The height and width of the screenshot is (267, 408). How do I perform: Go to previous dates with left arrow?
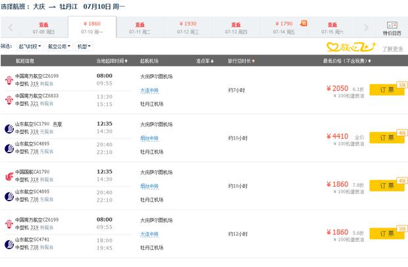click(9, 27)
